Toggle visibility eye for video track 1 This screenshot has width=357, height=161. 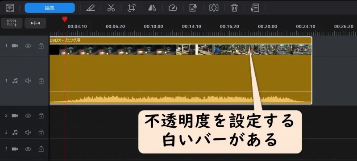click(x=28, y=46)
